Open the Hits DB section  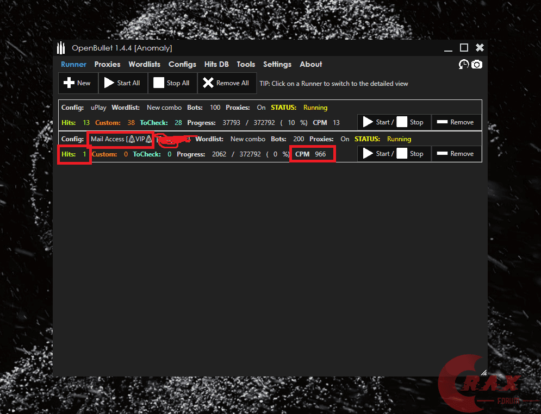(x=216, y=64)
